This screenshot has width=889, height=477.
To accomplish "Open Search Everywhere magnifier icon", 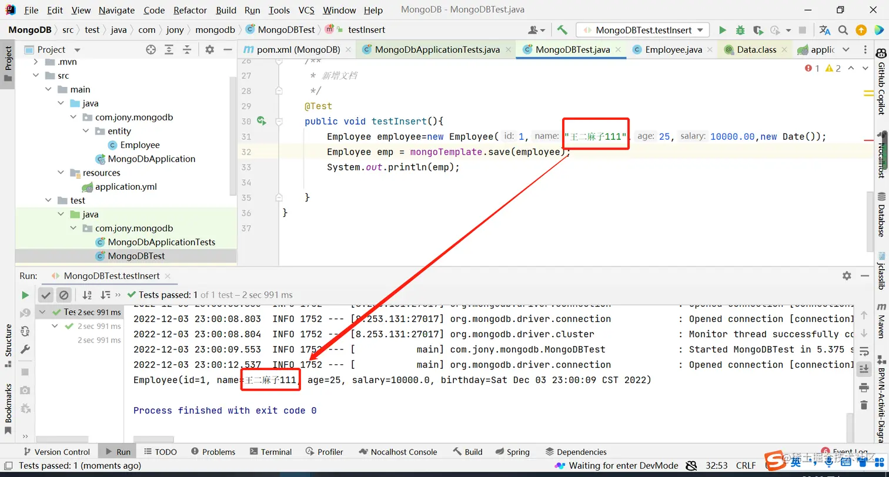I will (x=843, y=30).
